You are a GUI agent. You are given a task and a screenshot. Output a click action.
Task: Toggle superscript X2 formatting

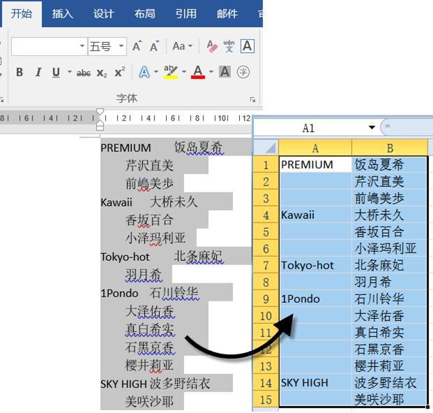pos(119,73)
